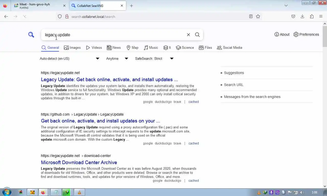327x196 pixels.
Task: Open the Extensions puzzle icon
Action: tap(312, 16)
